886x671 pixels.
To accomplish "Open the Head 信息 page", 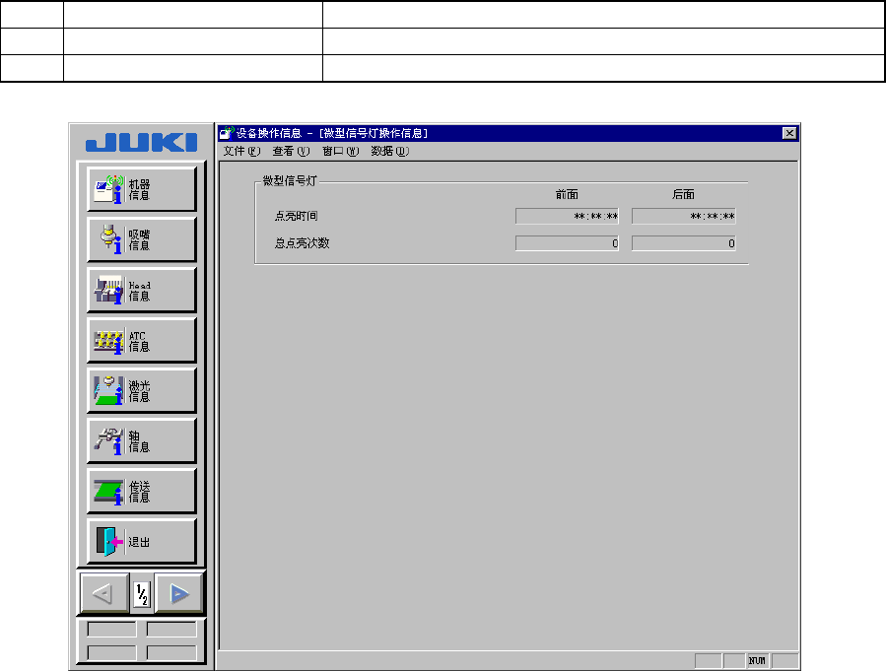I will (x=142, y=290).
